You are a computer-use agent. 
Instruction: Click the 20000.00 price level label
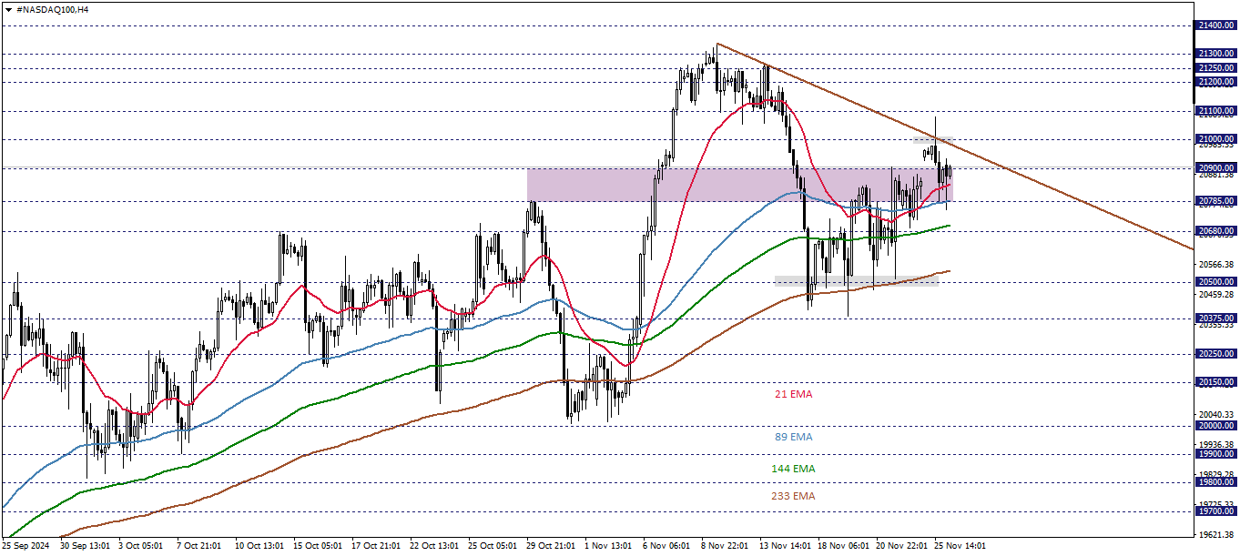[1216, 426]
